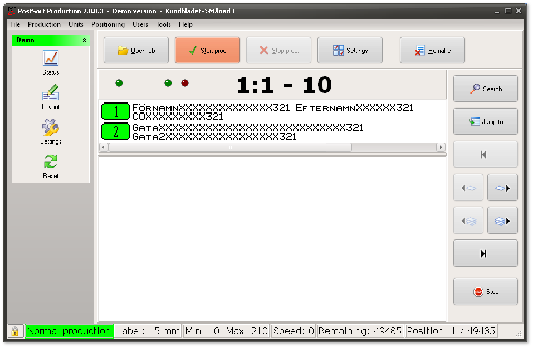Step forward one label button
This screenshot has height=348, width=533.
pos(502,188)
